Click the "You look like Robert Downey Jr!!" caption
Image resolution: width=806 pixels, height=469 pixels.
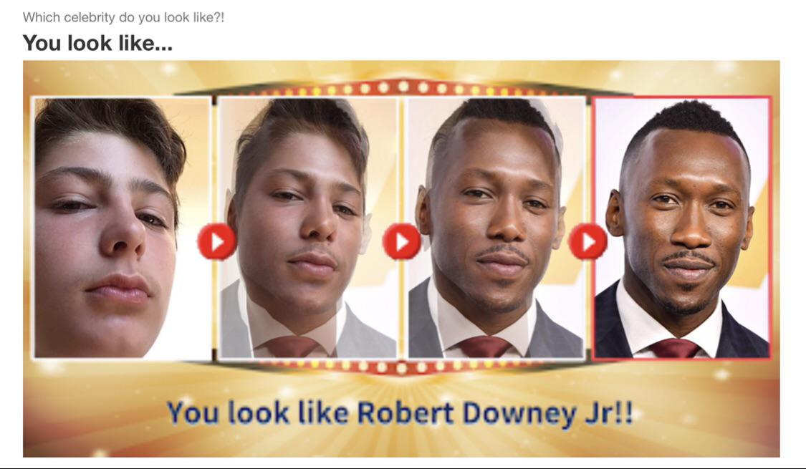pyautogui.click(x=400, y=414)
